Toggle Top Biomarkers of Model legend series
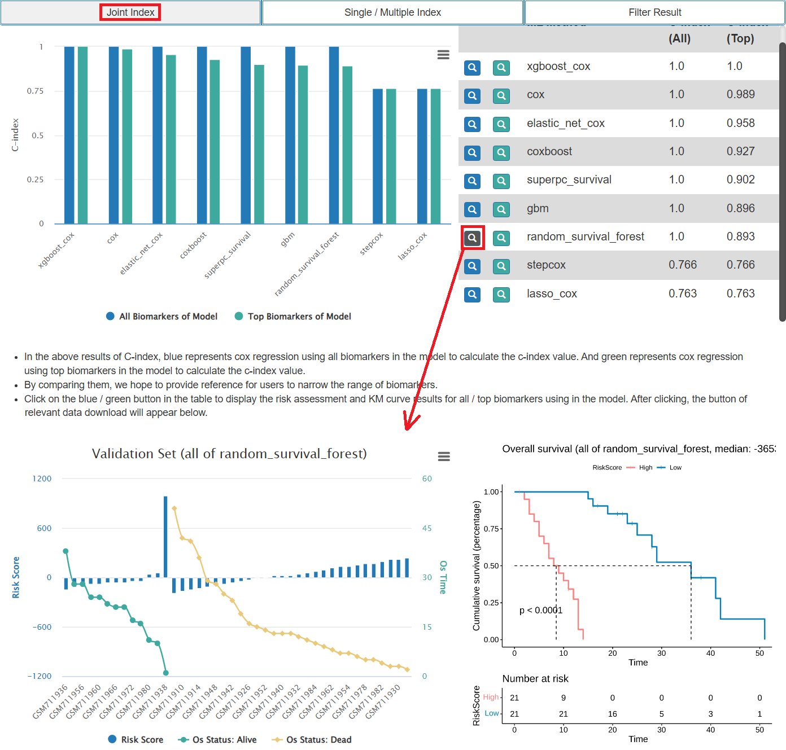Viewport: 786px width, 750px height. pos(292,317)
